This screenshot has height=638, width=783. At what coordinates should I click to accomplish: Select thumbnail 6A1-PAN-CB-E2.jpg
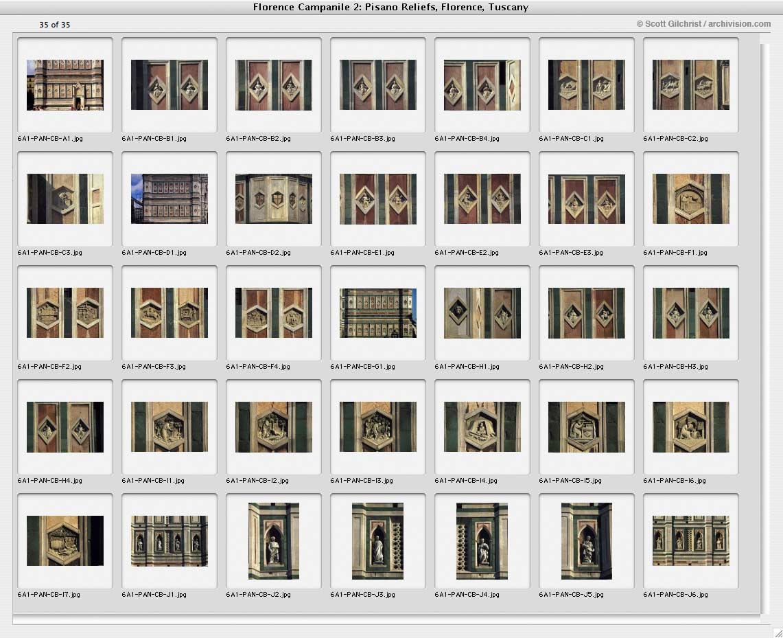tap(482, 199)
